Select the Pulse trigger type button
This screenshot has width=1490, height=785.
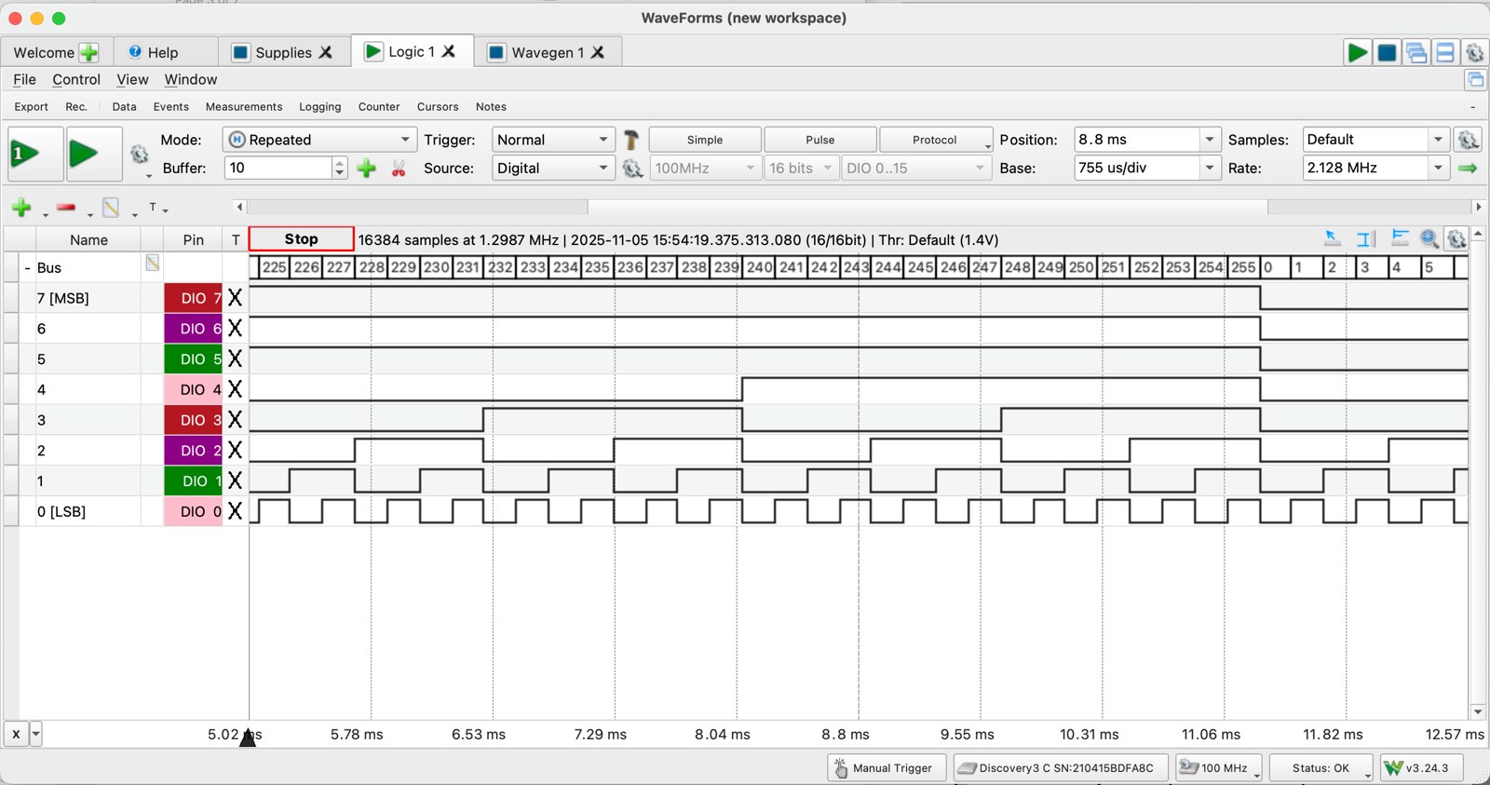(820, 140)
